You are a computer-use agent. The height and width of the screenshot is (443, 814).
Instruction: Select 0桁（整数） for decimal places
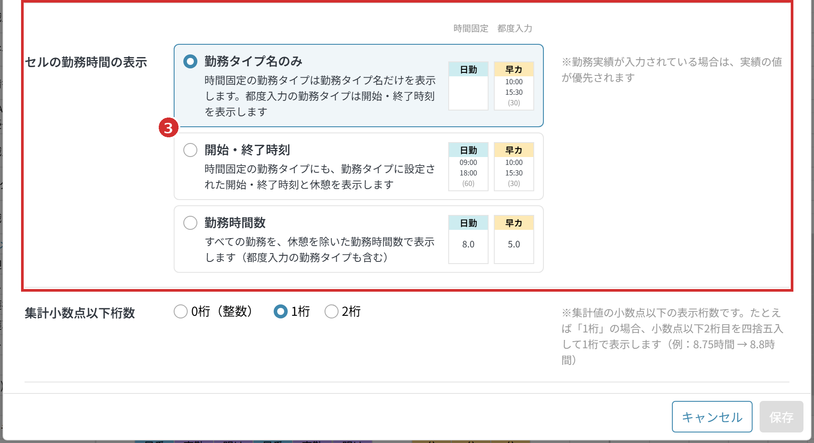(180, 311)
